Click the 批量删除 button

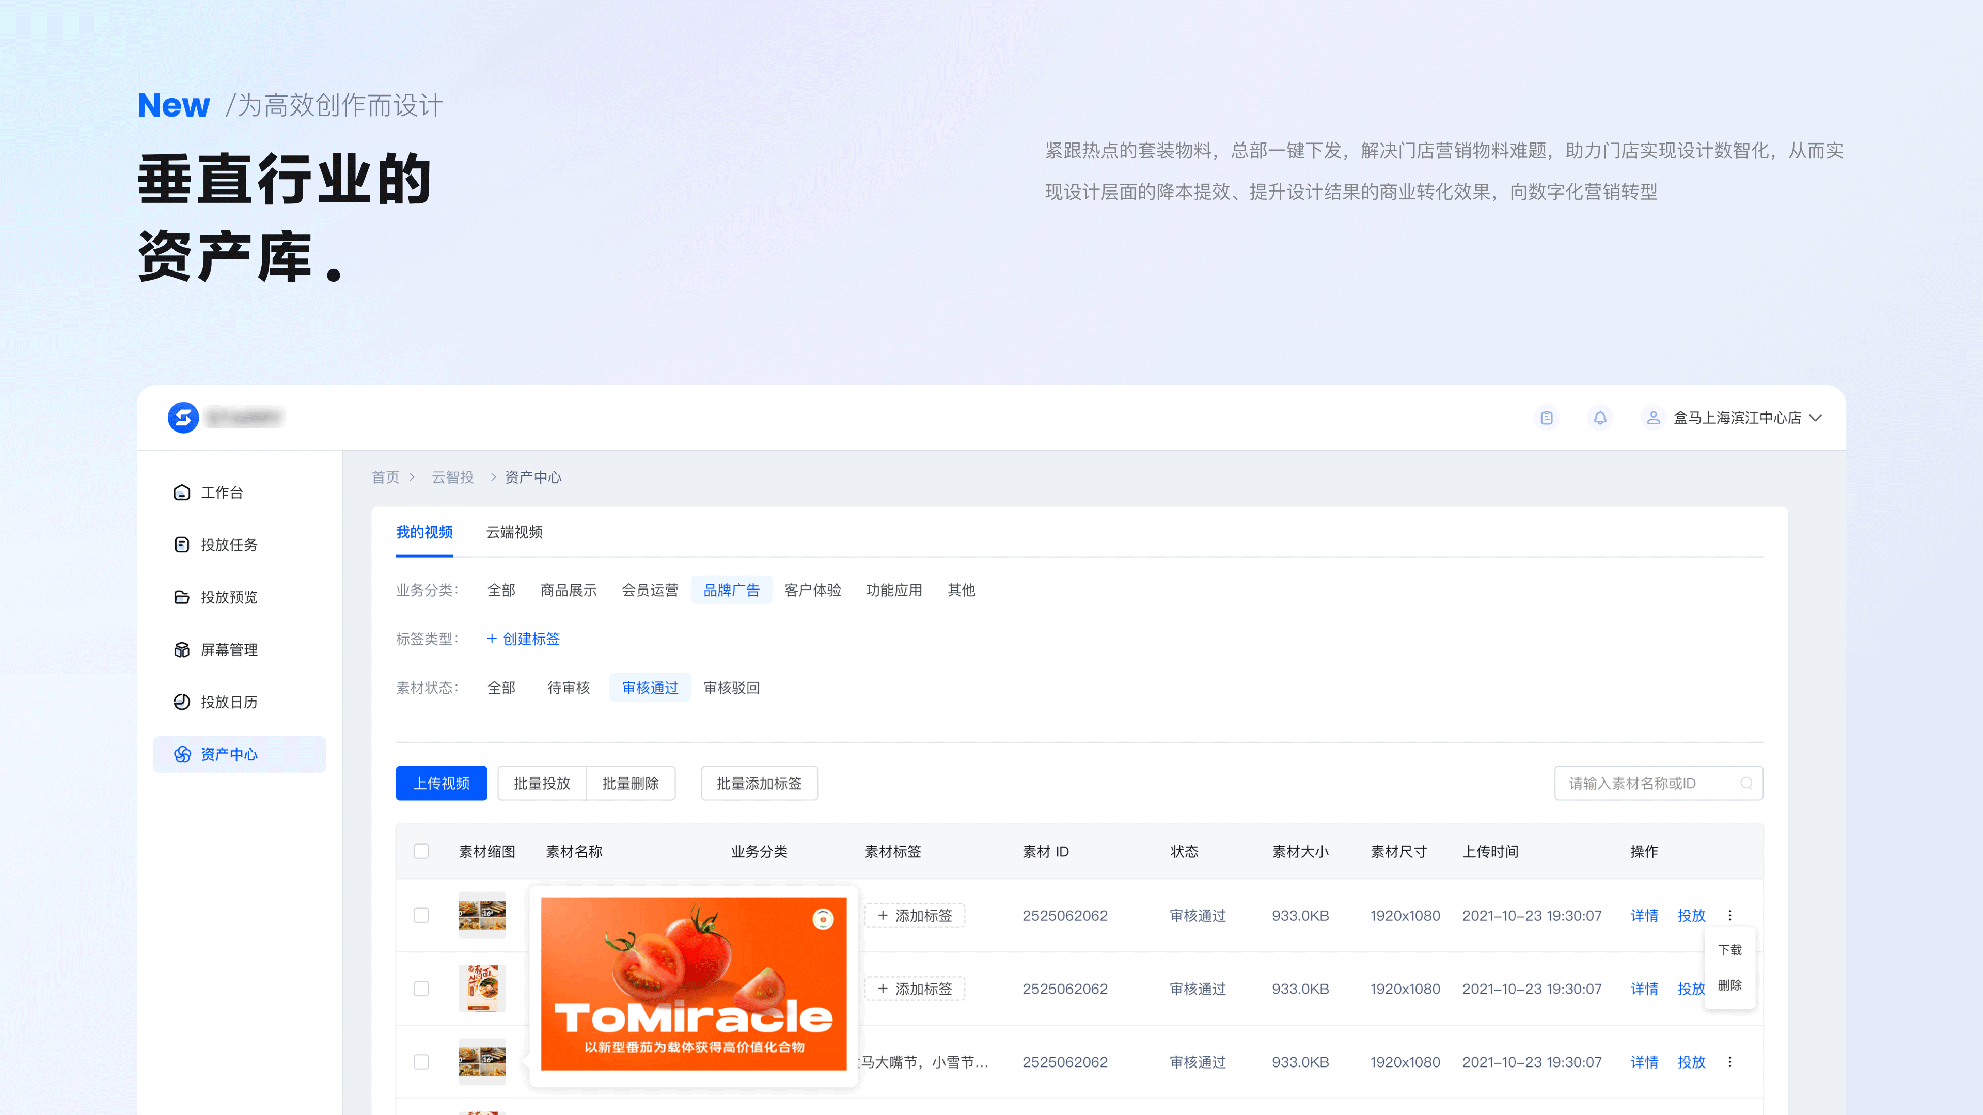(x=631, y=784)
